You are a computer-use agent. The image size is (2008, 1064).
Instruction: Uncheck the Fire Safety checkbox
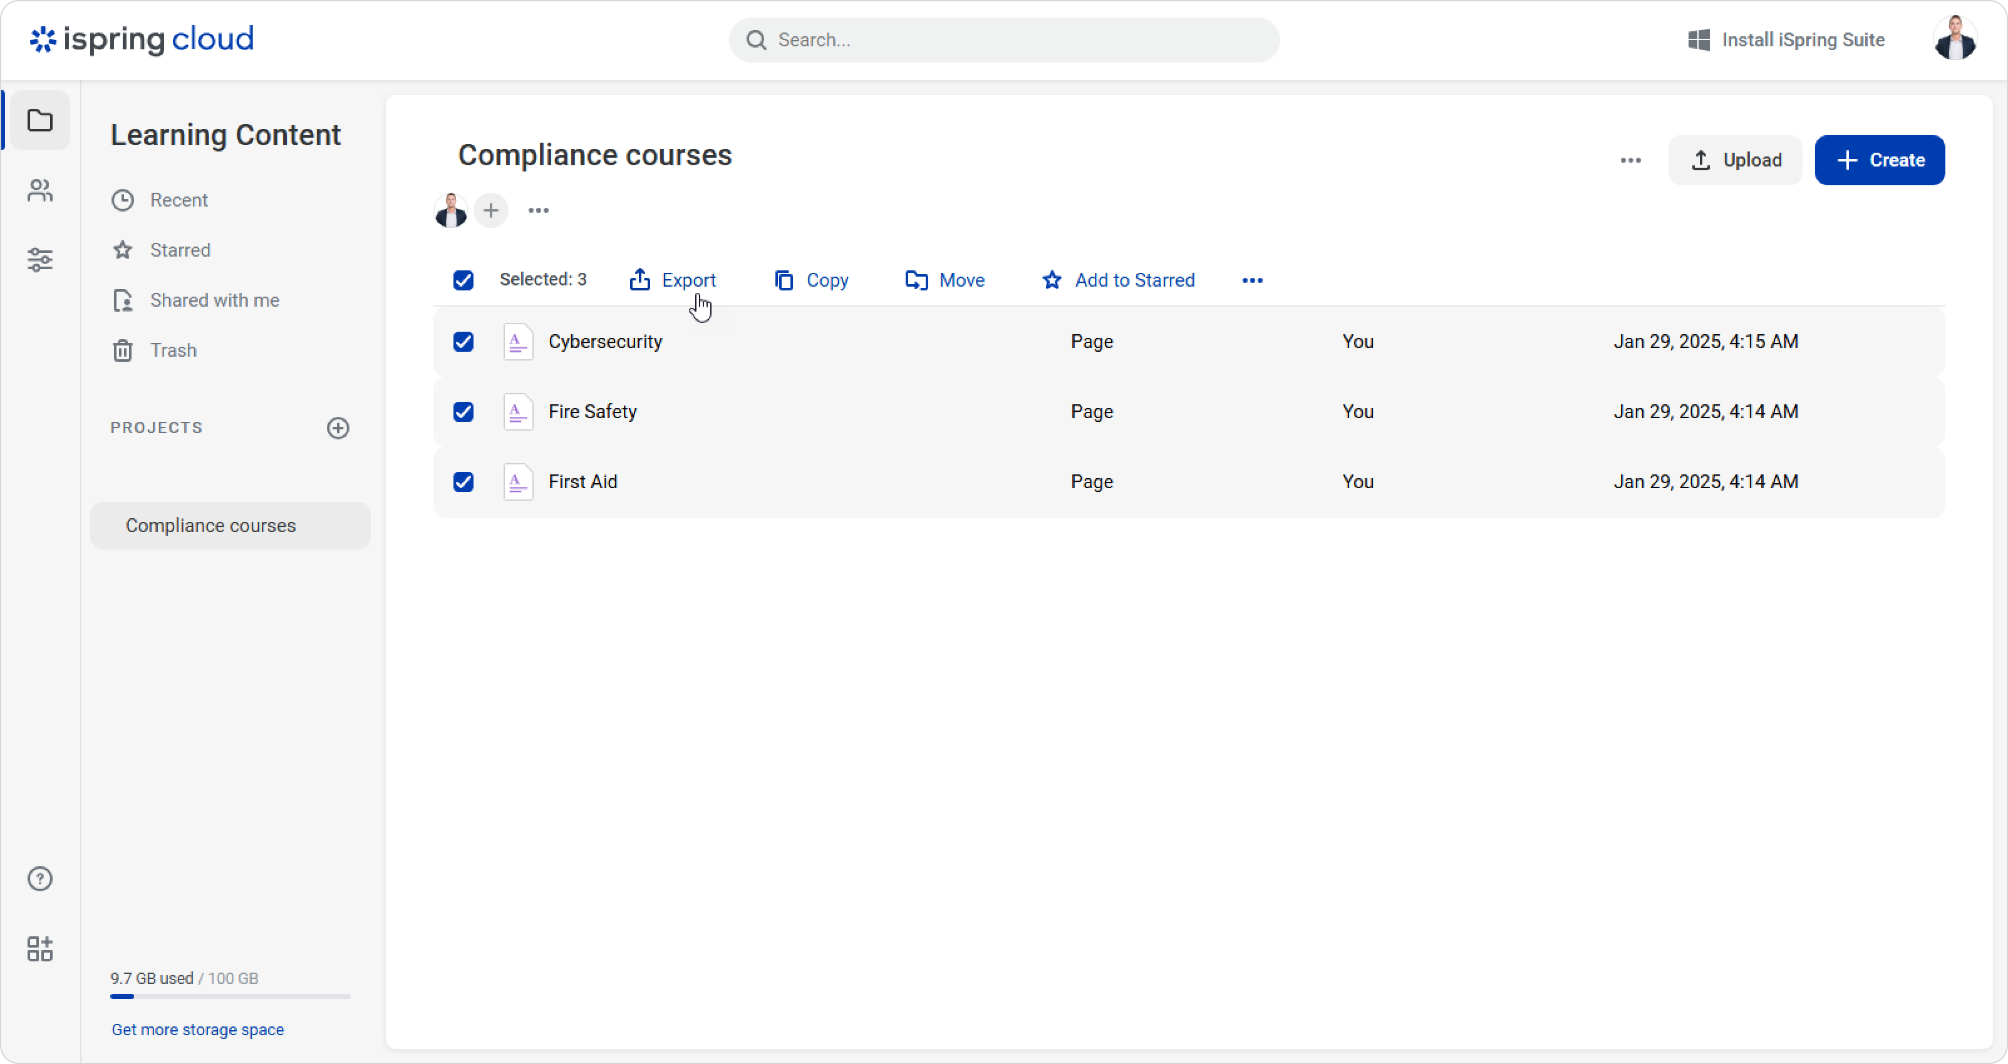tap(463, 411)
